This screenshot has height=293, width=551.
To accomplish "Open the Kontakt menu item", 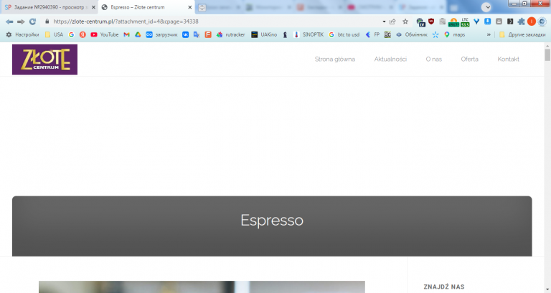I will pyautogui.click(x=508, y=59).
